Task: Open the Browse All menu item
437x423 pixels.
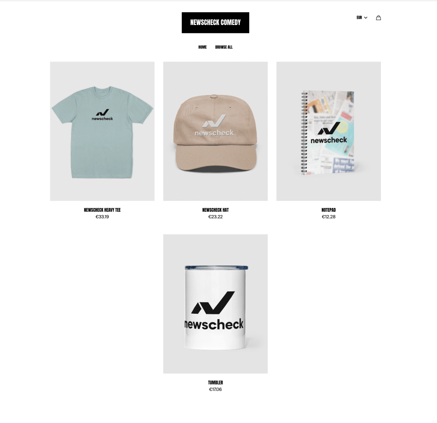Action: 223,47
